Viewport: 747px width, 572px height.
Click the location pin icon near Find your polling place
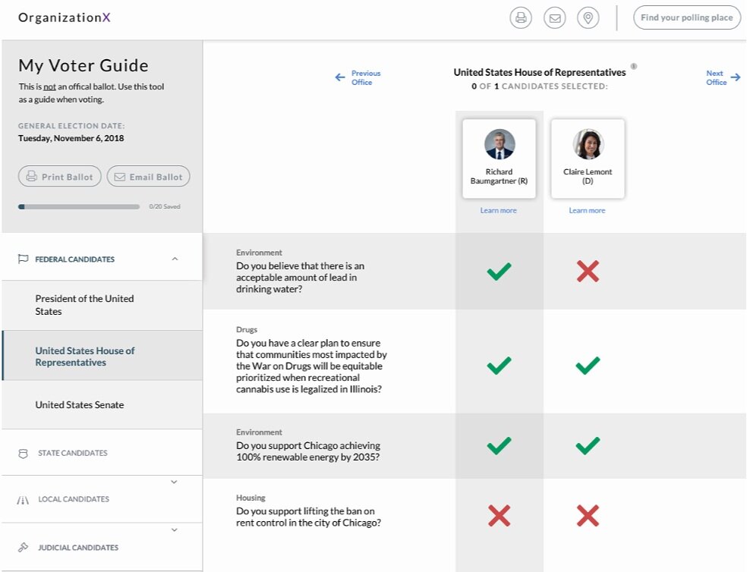[x=588, y=17]
